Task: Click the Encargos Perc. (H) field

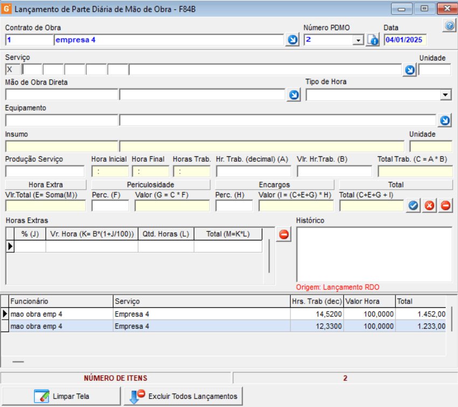Action: 234,206
